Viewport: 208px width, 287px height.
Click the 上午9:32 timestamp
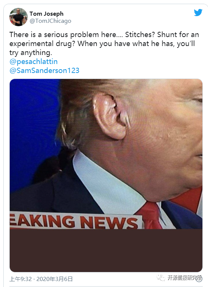(21, 279)
